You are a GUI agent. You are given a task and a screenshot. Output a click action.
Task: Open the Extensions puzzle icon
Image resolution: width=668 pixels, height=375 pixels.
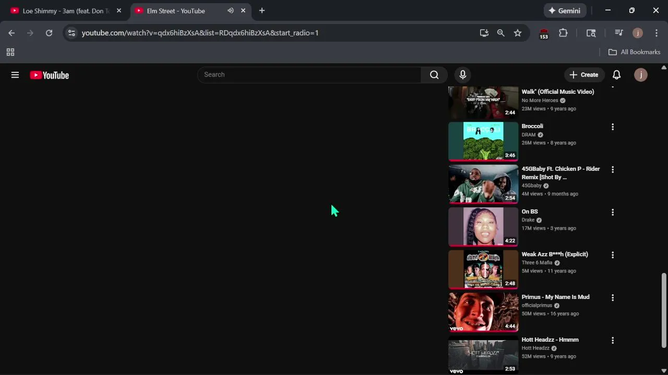click(x=563, y=33)
